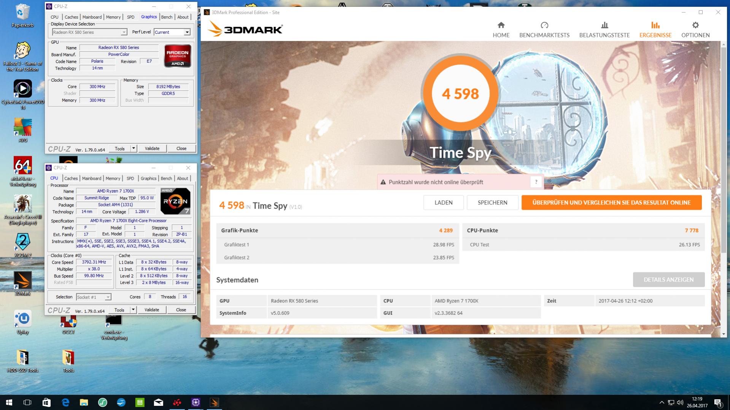This screenshot has height=410, width=730.
Task: Open Mainboard tab in lower CPU-Z
Action: click(92, 178)
